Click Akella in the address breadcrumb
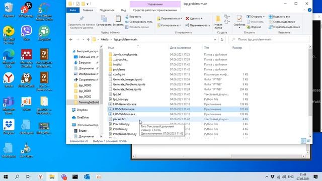This screenshot has height=181, width=322. tap(105, 40)
